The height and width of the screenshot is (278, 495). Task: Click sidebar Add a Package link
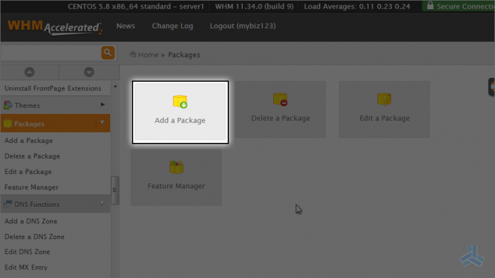coord(28,140)
